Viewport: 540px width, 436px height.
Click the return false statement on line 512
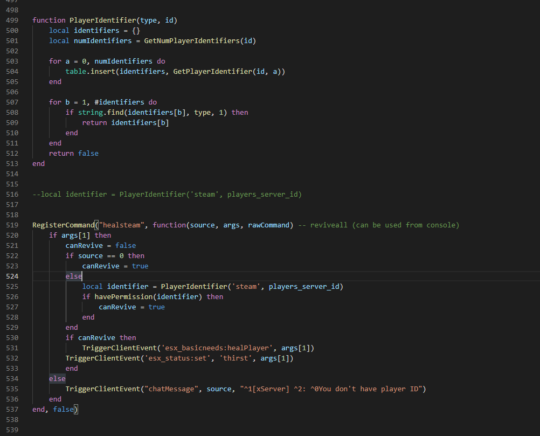tap(73, 153)
